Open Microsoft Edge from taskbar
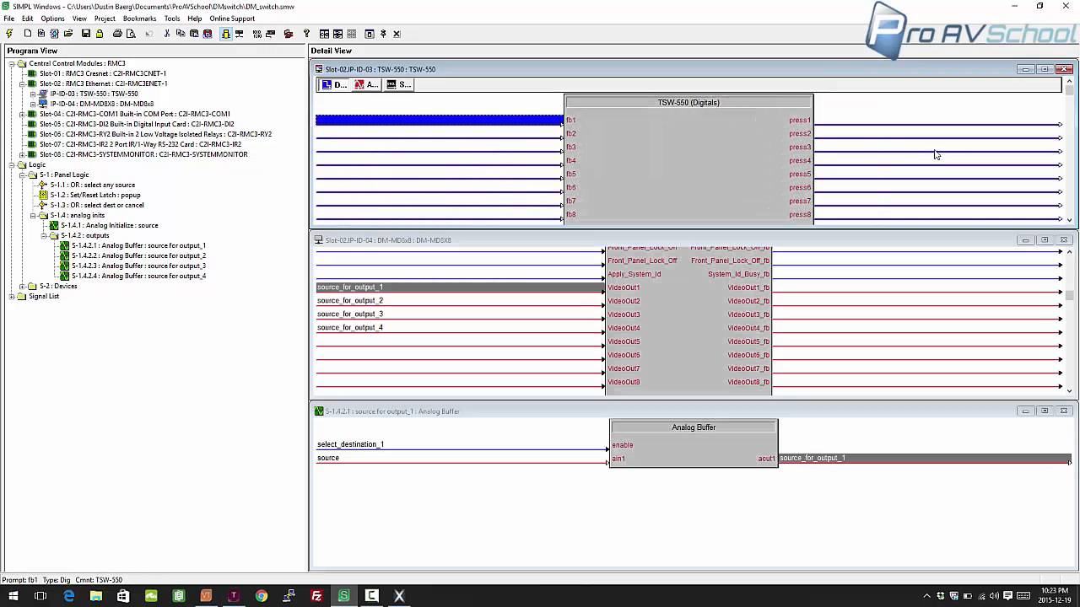The width and height of the screenshot is (1080, 607). [69, 596]
